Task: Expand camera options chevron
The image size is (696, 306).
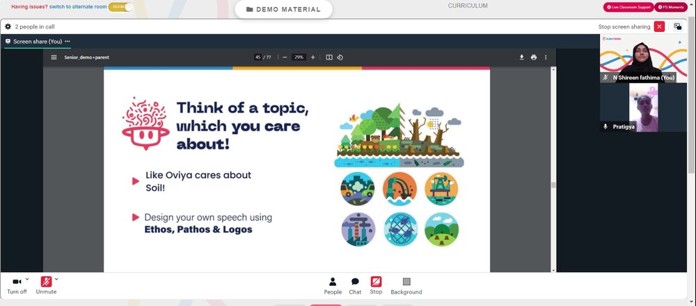Action: coord(27,279)
